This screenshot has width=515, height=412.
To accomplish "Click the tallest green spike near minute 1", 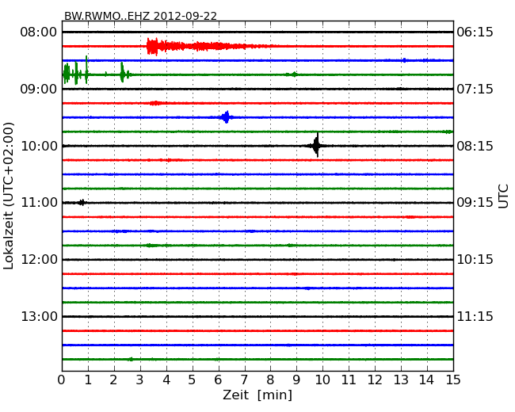I will pos(86,70).
